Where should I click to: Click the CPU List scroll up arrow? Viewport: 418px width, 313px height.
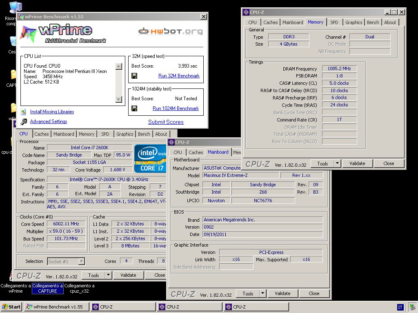pos(119,66)
